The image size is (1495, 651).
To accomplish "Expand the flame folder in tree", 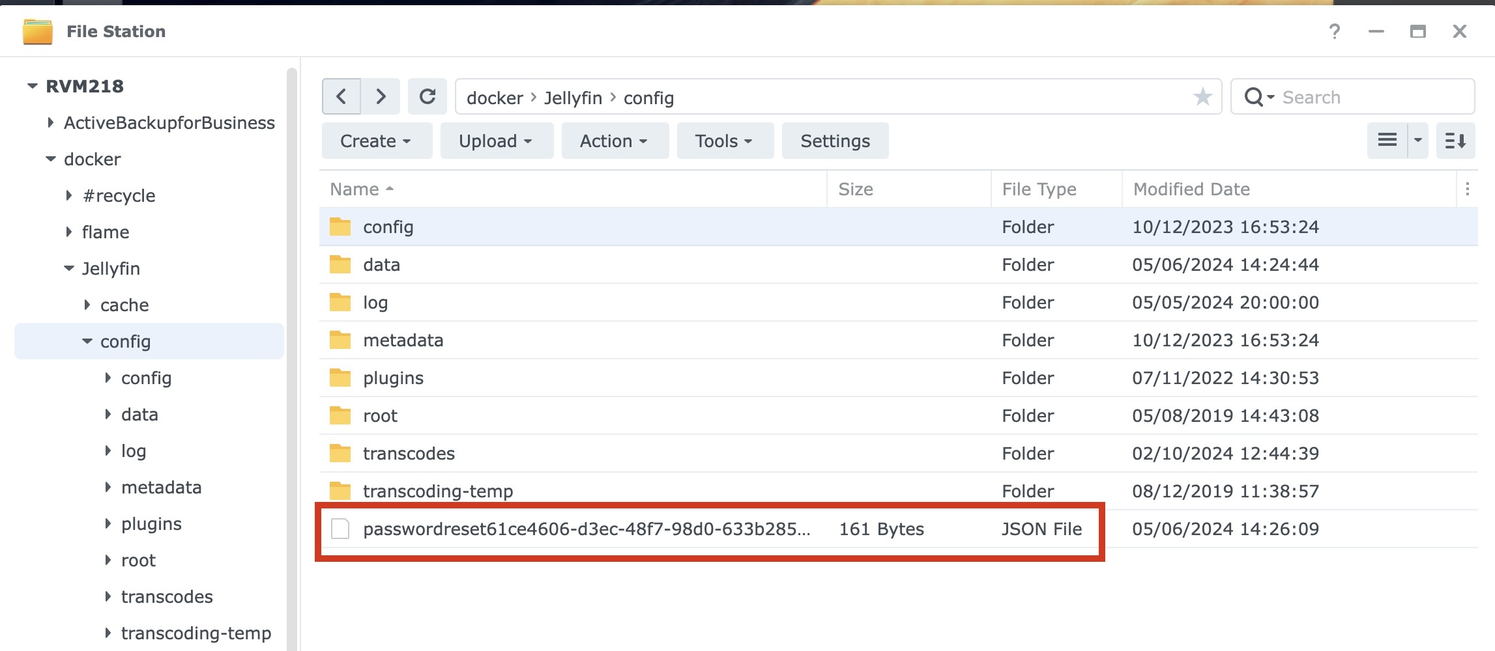I will [69, 232].
